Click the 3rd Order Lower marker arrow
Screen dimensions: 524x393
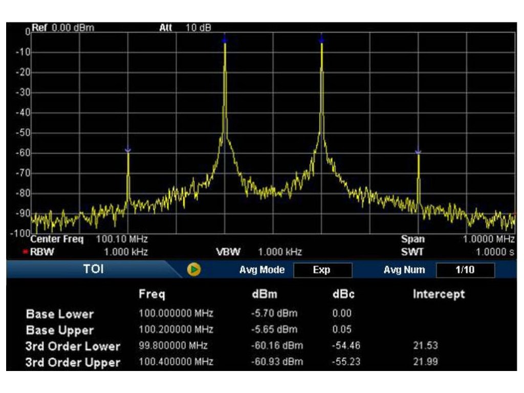tap(127, 149)
